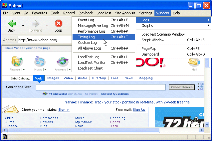Open the Yahoo Mail envelope icon
The width and height of the screenshot is (212, 141).
point(194,62)
